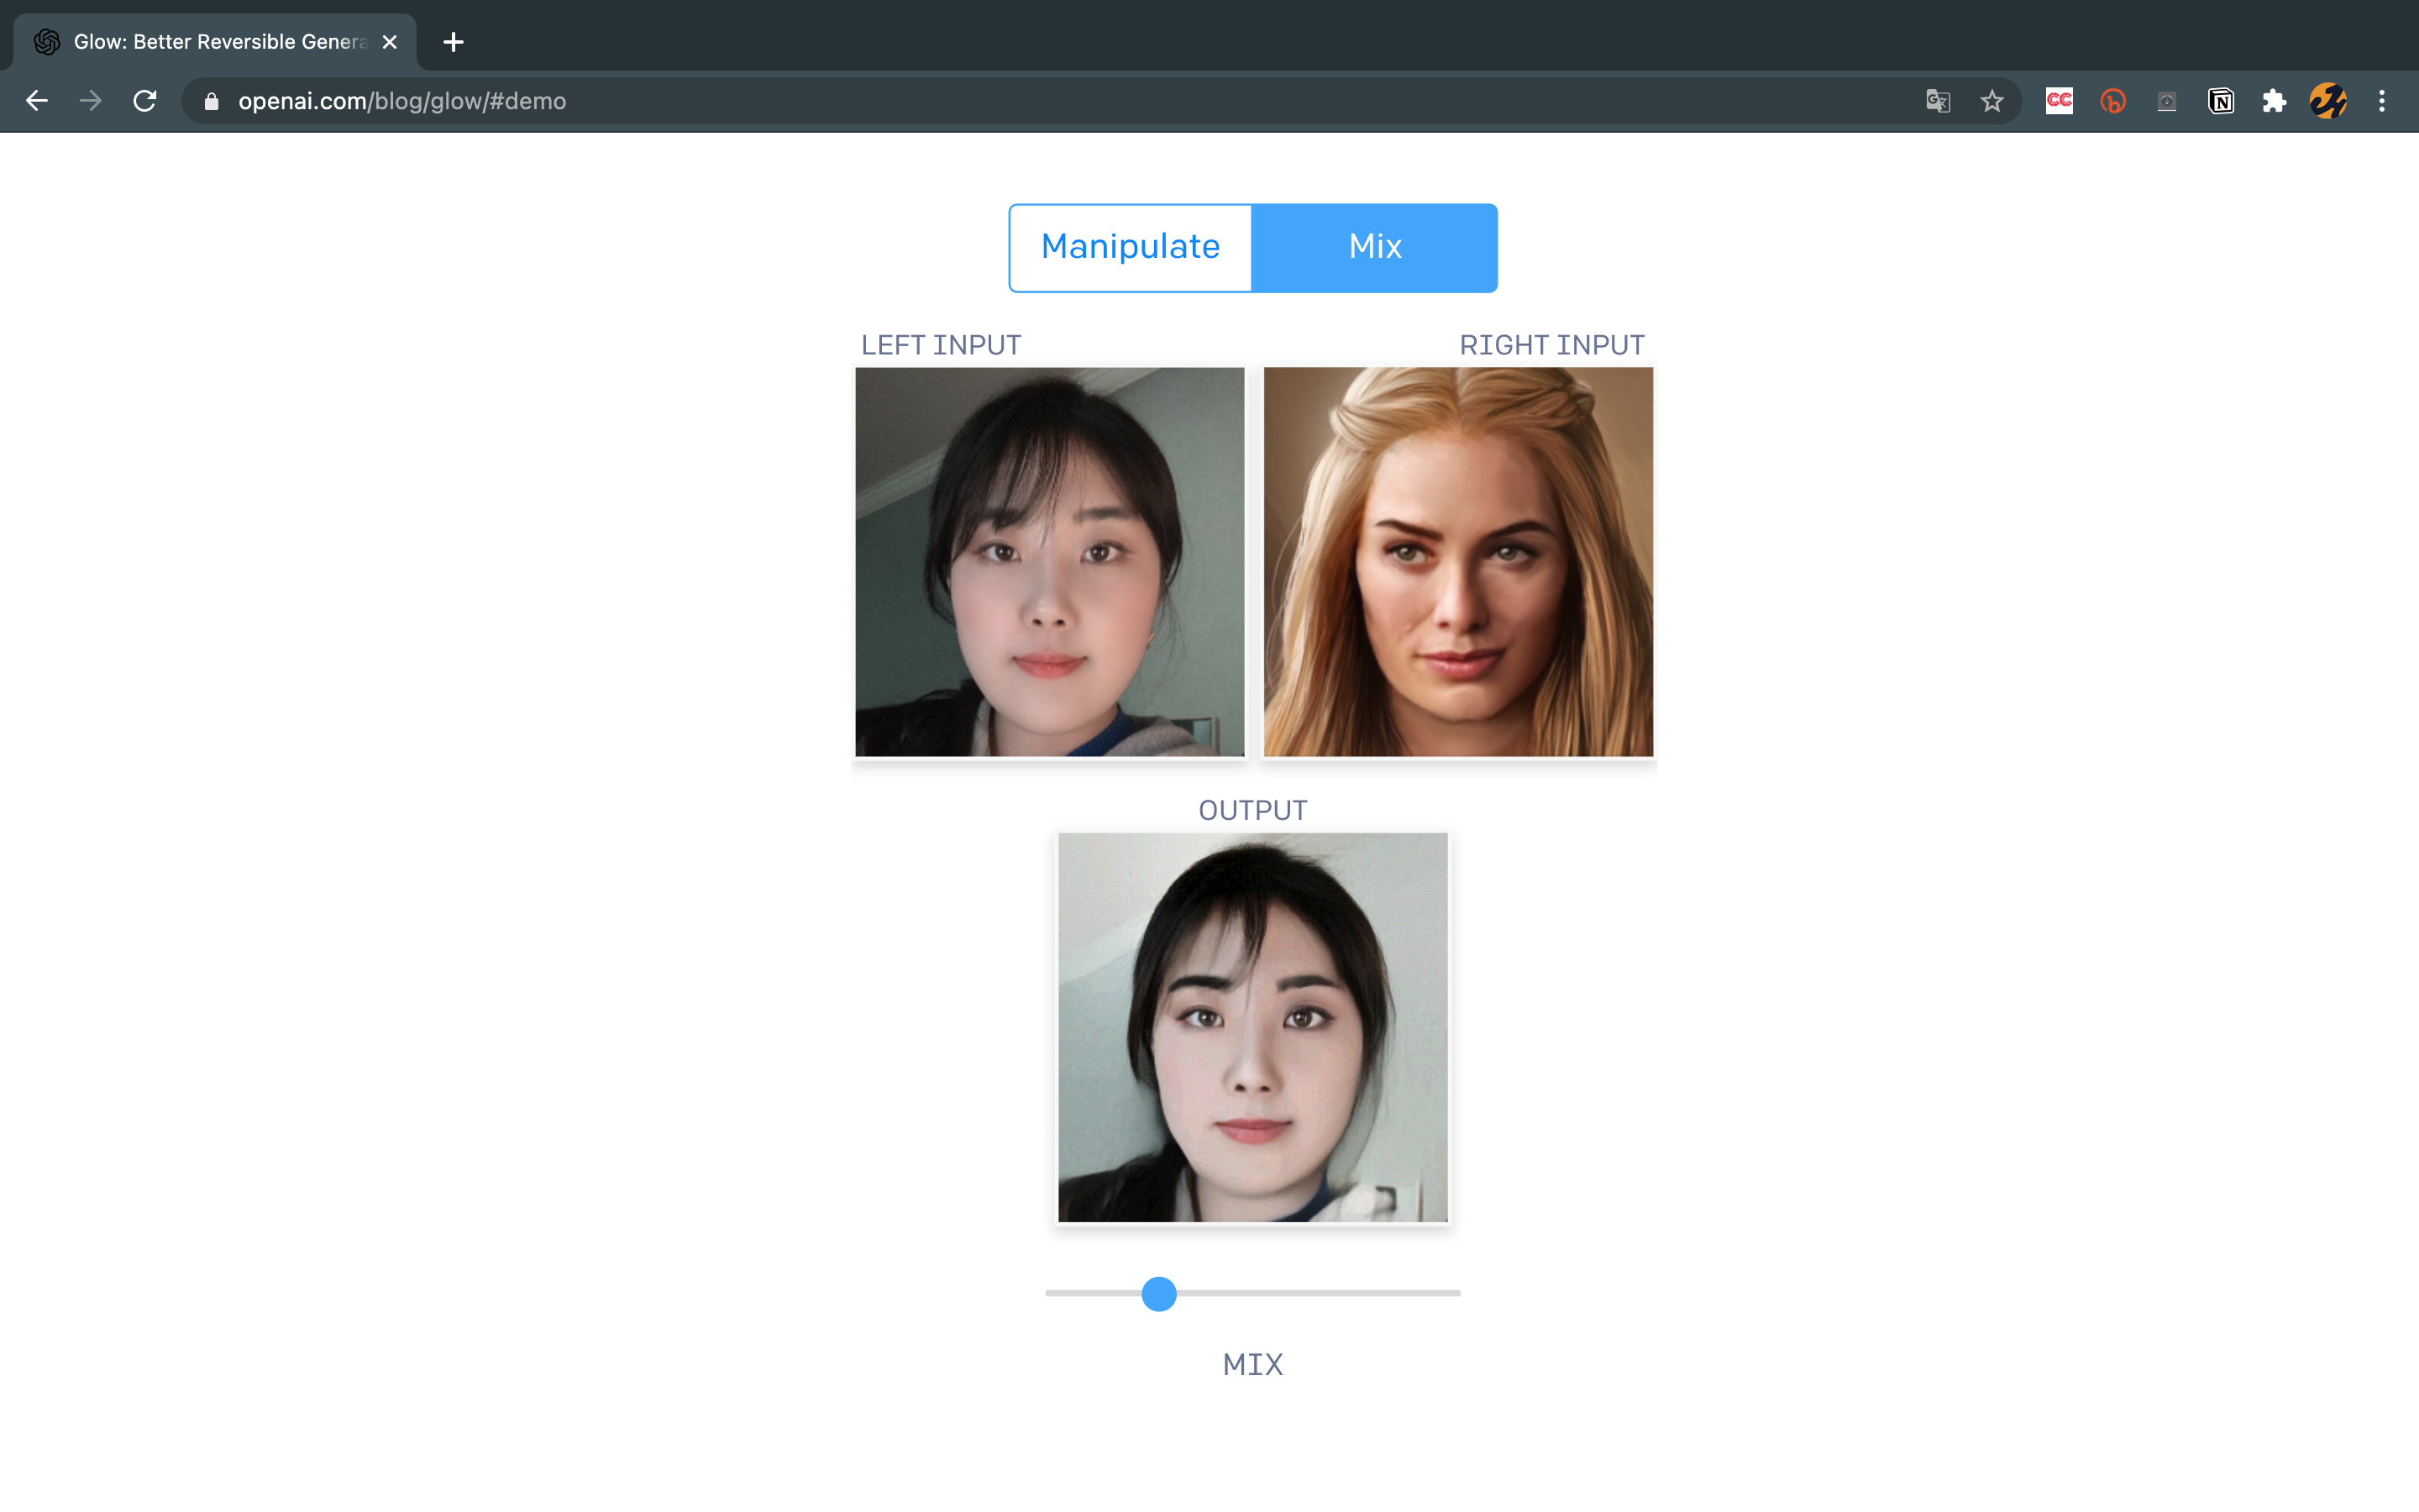
Task: Switch to the Manipulate mode
Action: coord(1130,247)
